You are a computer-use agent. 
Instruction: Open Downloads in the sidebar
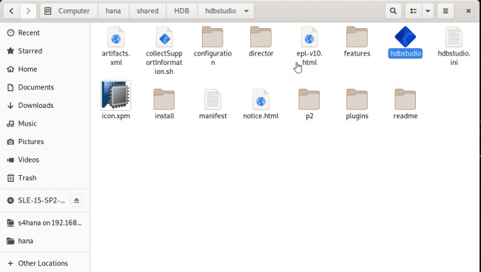[45, 106]
